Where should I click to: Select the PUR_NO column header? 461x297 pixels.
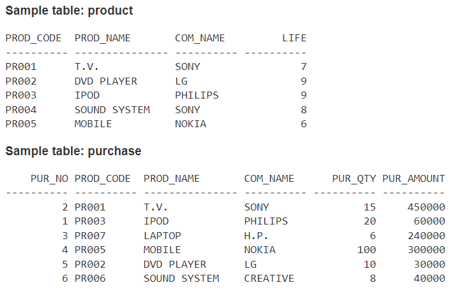click(50, 179)
